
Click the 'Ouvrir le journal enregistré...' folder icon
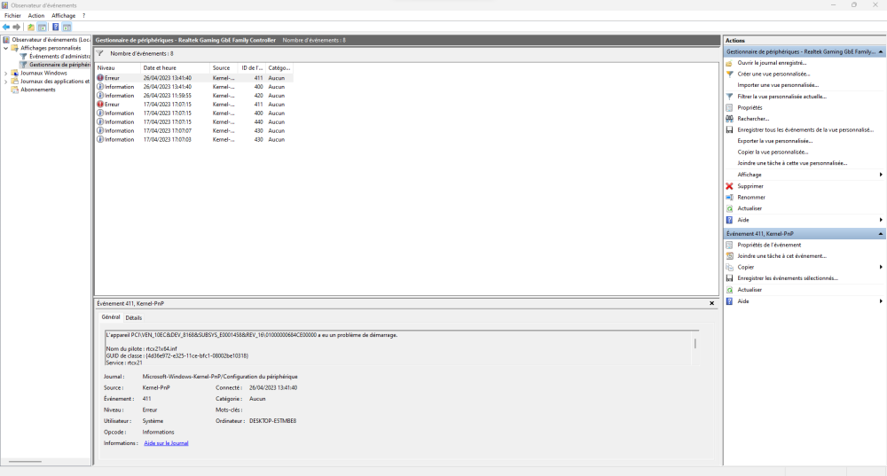(730, 63)
